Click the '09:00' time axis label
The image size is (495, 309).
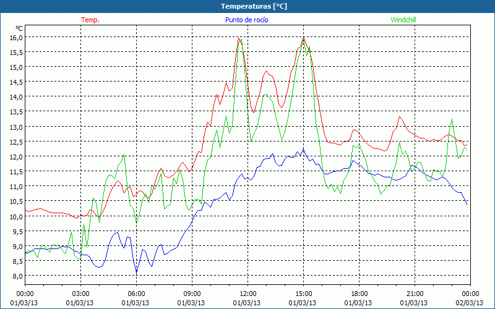[x=192, y=294]
